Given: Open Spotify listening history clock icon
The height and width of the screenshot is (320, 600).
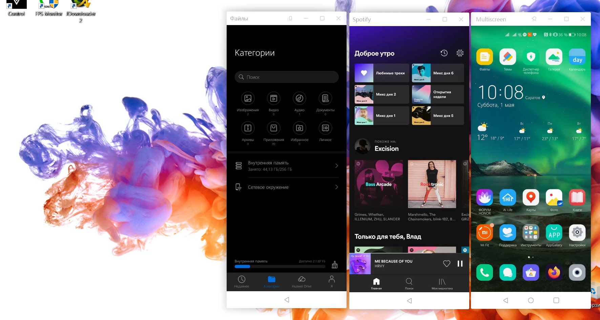Looking at the screenshot, I should (444, 53).
